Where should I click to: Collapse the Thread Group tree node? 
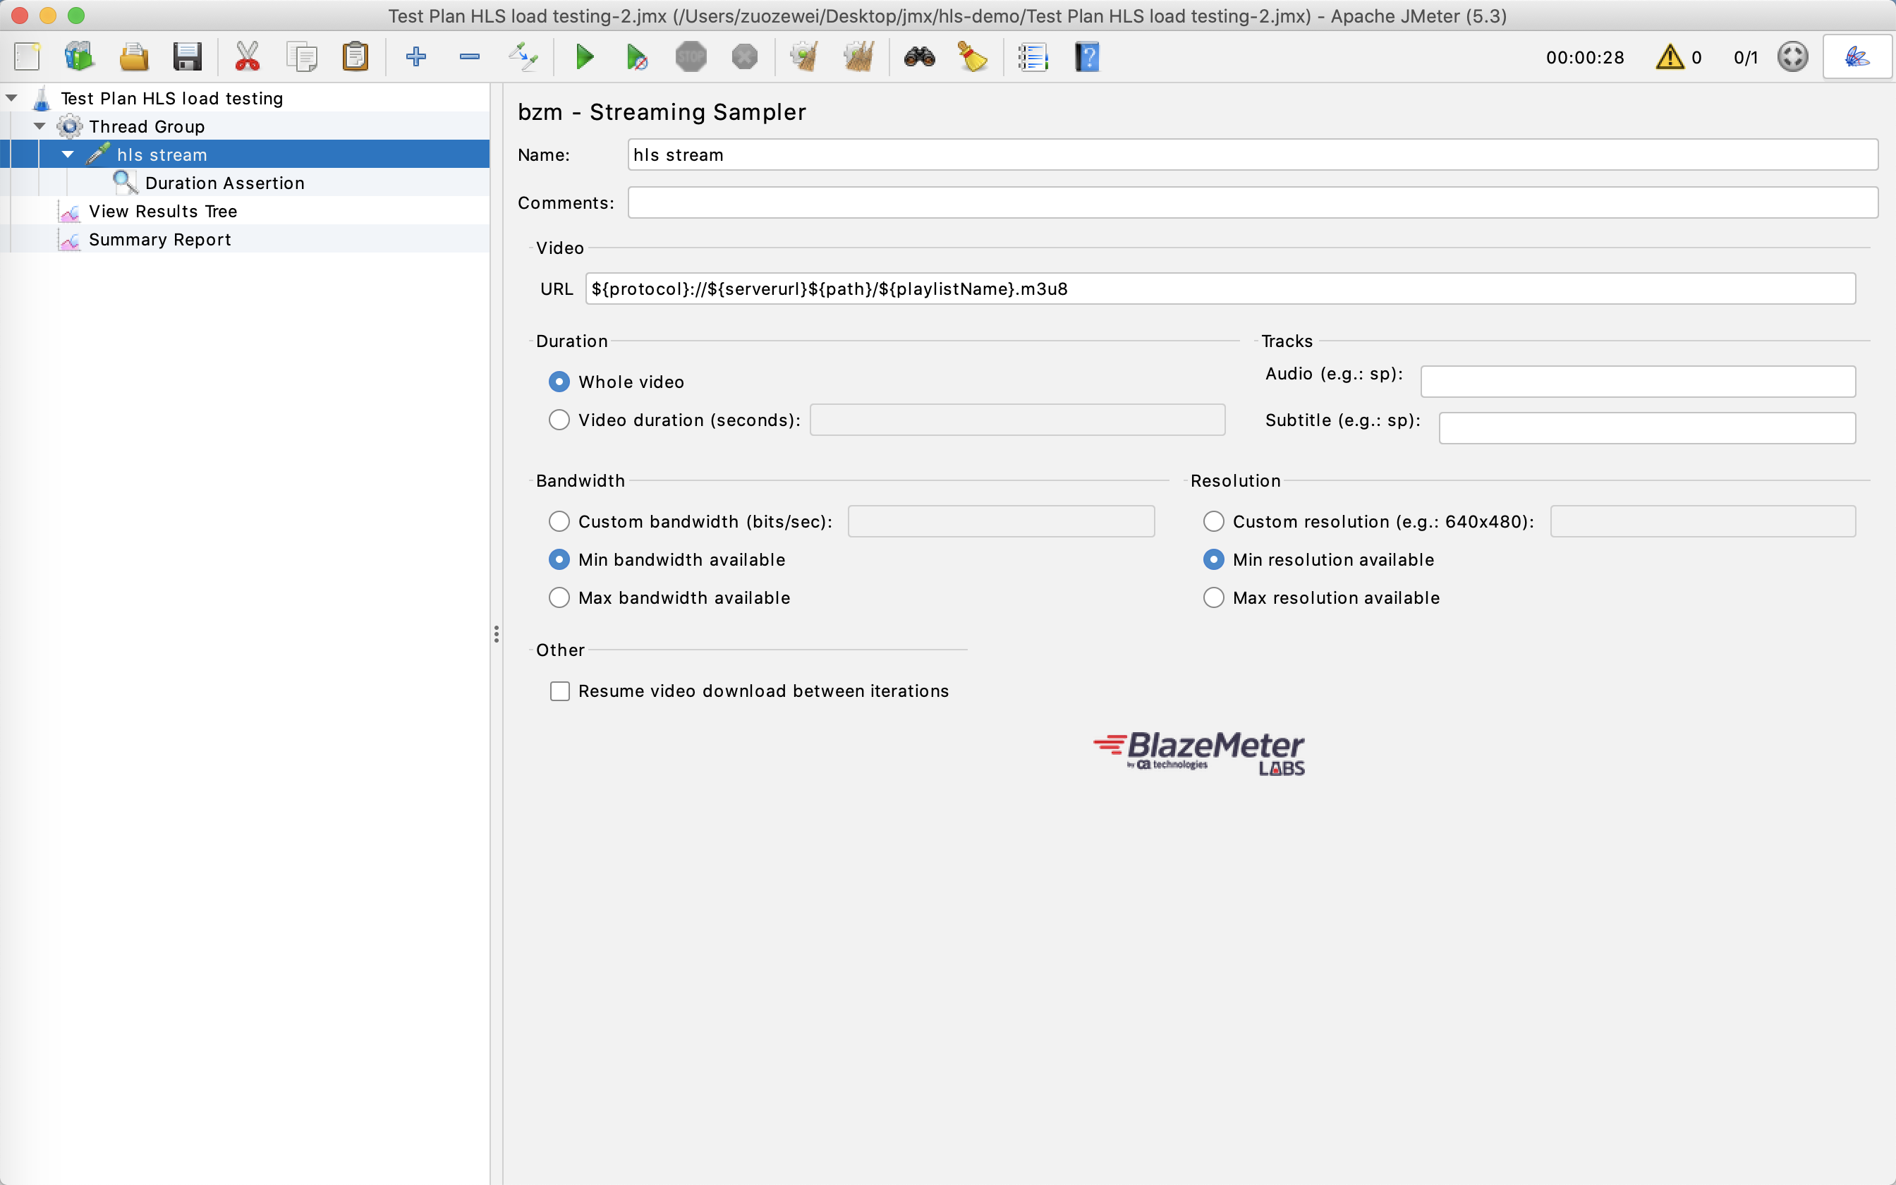click(x=40, y=126)
